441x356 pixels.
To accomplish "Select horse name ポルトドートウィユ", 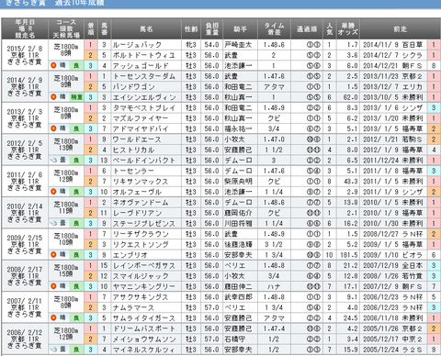I will point(143,55).
